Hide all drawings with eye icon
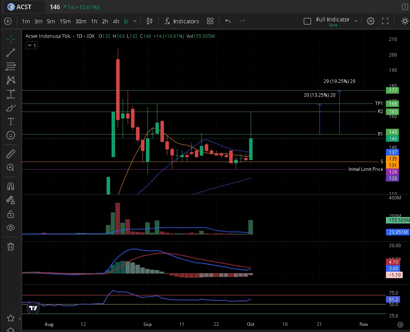 click(11, 228)
